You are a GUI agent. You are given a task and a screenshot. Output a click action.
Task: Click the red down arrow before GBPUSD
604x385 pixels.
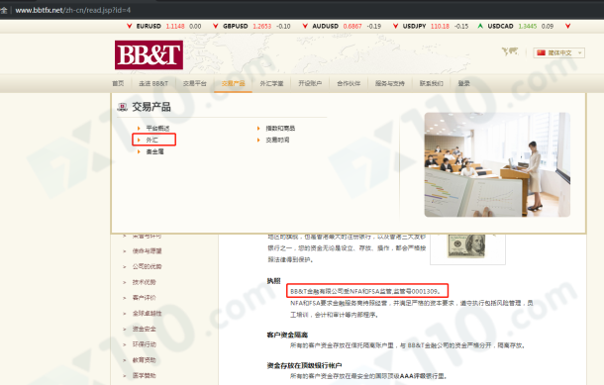[x=215, y=26]
